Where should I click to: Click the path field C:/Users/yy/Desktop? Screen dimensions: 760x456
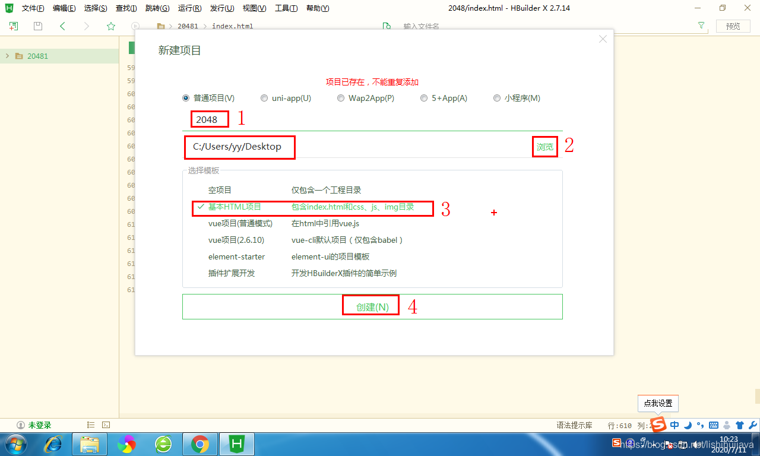point(356,147)
